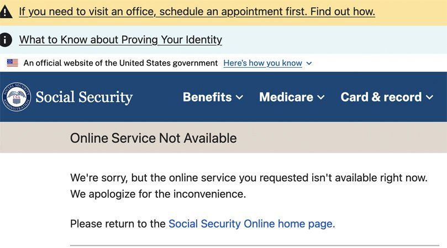This screenshot has height=248, width=447.
Task: Click the black info circle icon
Action: 6,40
